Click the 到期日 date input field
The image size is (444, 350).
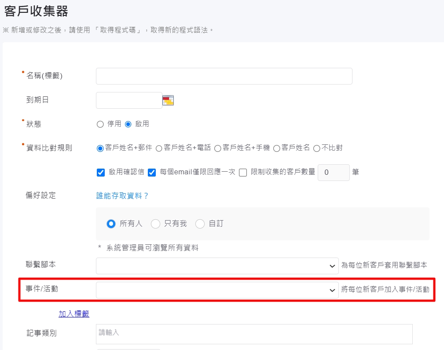coord(129,100)
